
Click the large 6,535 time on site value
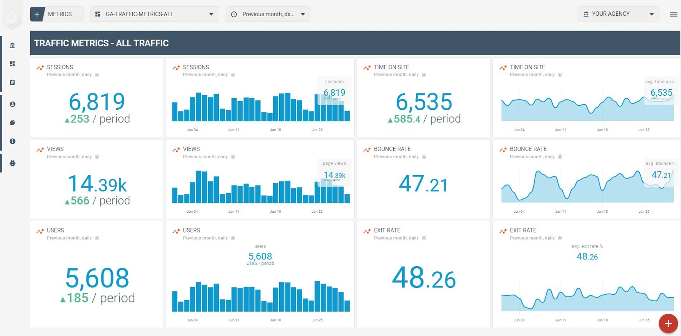coord(424,102)
